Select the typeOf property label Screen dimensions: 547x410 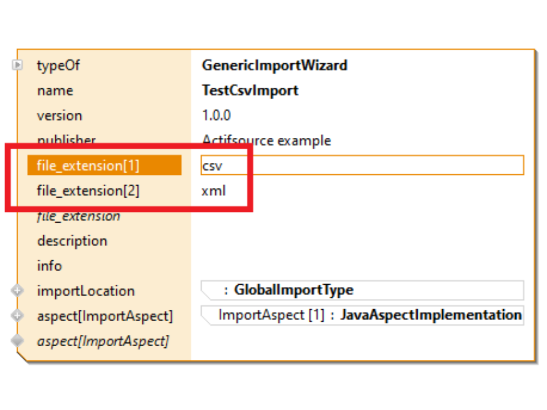tap(58, 65)
